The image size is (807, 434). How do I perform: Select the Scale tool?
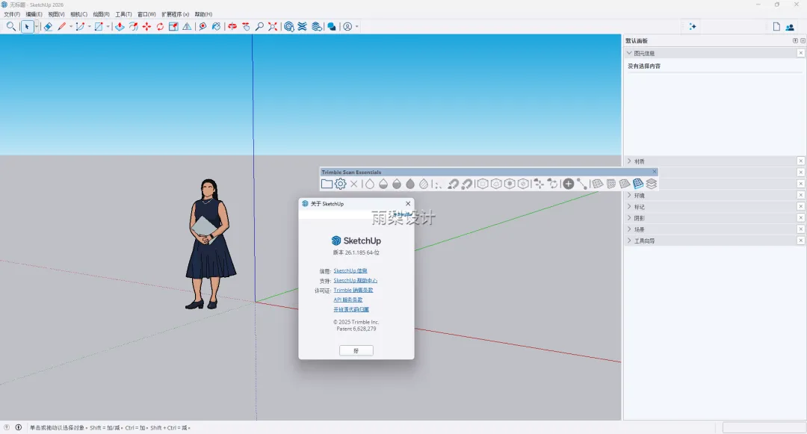(173, 26)
